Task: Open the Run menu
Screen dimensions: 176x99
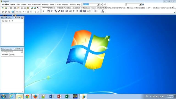Action: (29, 5)
